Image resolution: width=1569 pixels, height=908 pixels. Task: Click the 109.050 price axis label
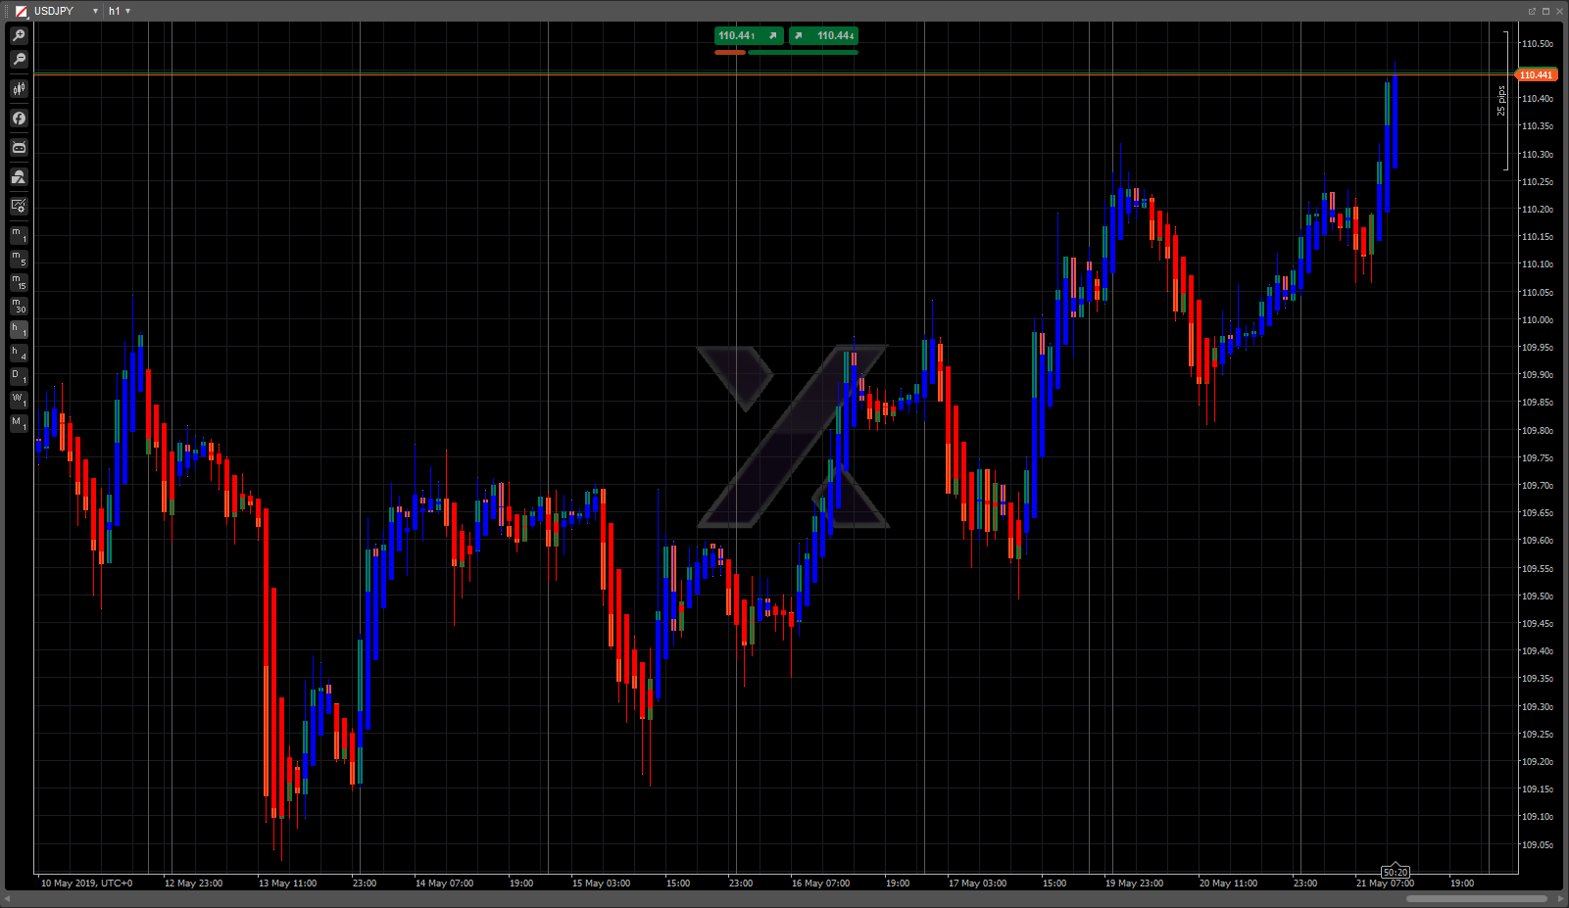click(1537, 845)
